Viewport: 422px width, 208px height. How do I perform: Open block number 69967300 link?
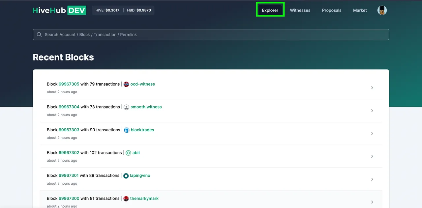coord(69,198)
